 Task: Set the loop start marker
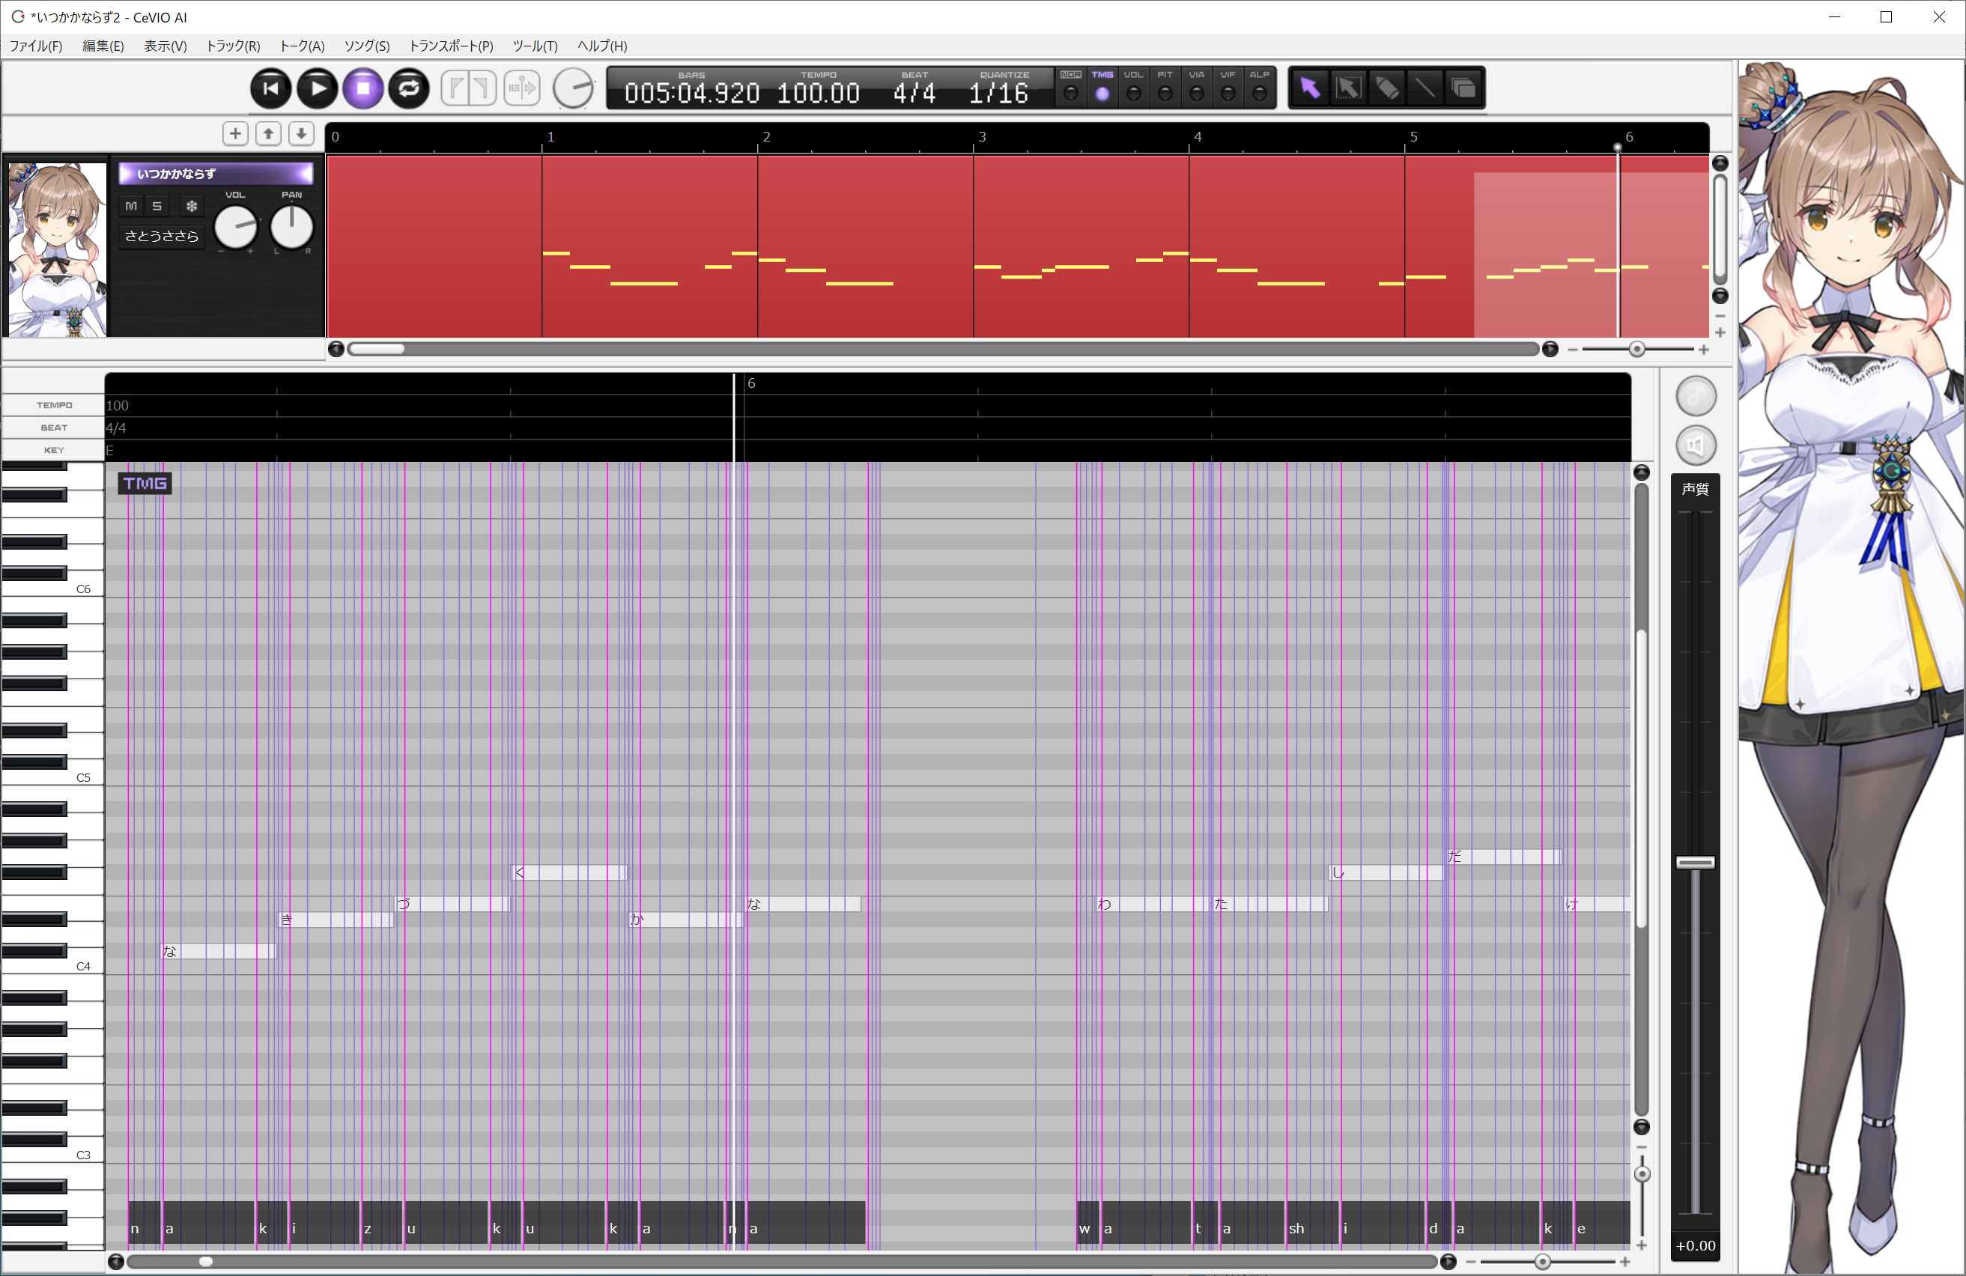(455, 88)
